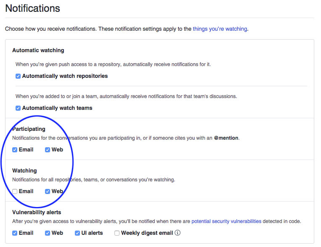Click text 'Notifications for all repositories, teams'
This screenshot has width=321, height=247.
point(55,180)
